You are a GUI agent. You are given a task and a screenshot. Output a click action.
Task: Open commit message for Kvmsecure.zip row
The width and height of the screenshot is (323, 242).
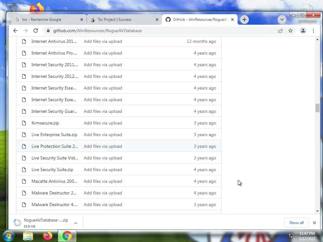tap(103, 123)
